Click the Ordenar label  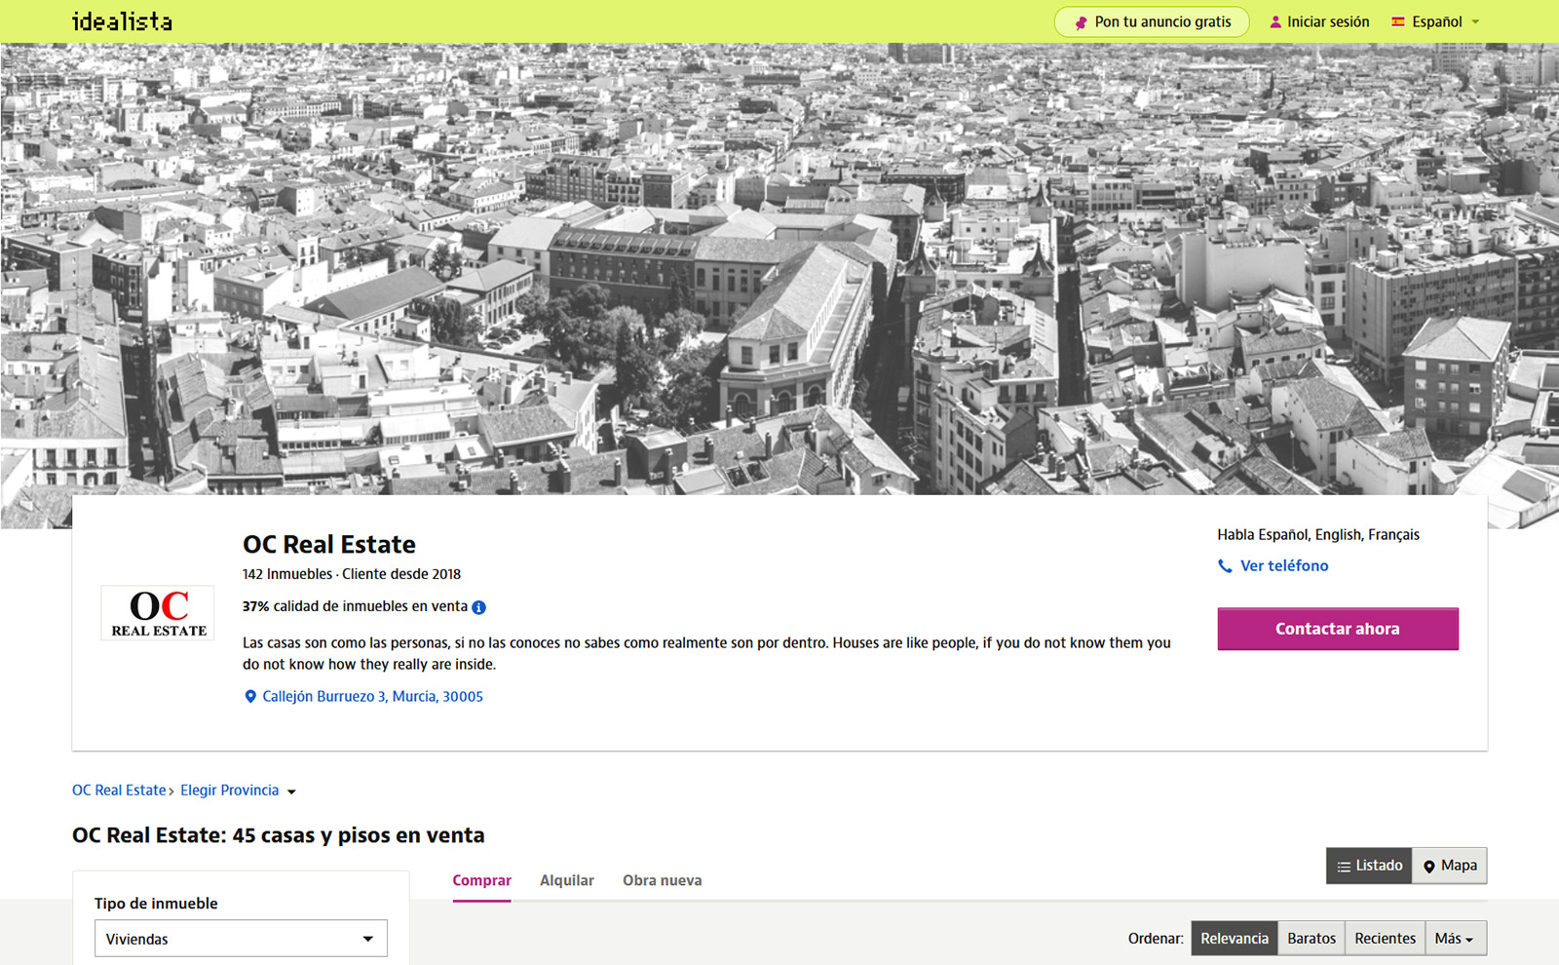pyautogui.click(x=1156, y=939)
